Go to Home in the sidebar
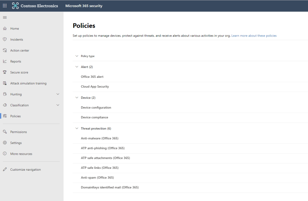 click(x=14, y=29)
